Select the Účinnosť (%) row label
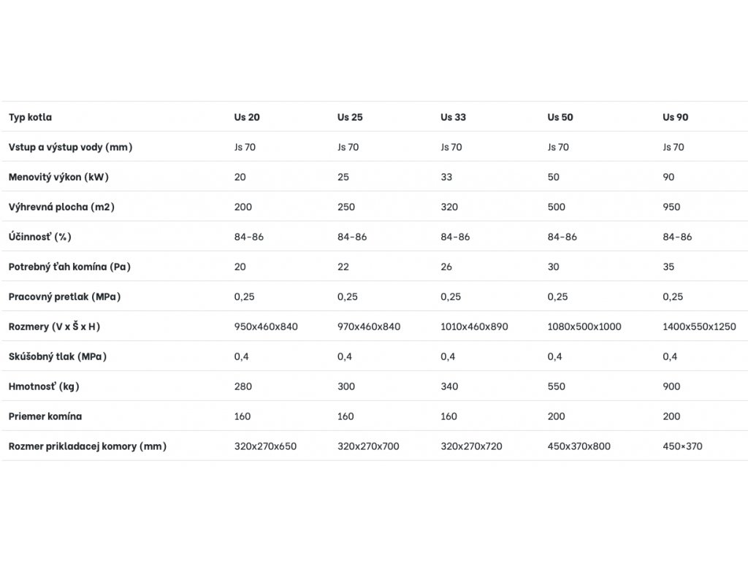The height and width of the screenshot is (561, 748). pyautogui.click(x=39, y=237)
